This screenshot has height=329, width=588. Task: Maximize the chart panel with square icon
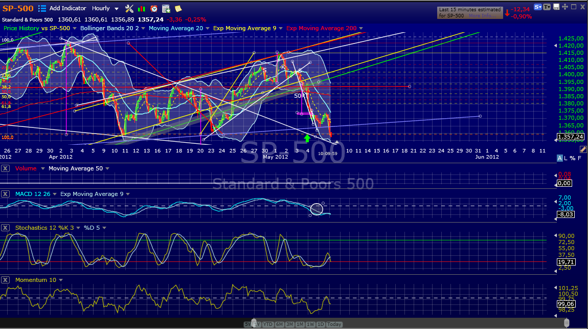[573, 7]
